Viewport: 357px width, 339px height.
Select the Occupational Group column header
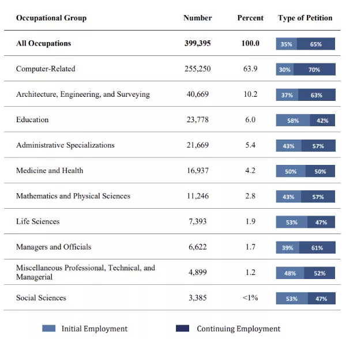[51, 18]
